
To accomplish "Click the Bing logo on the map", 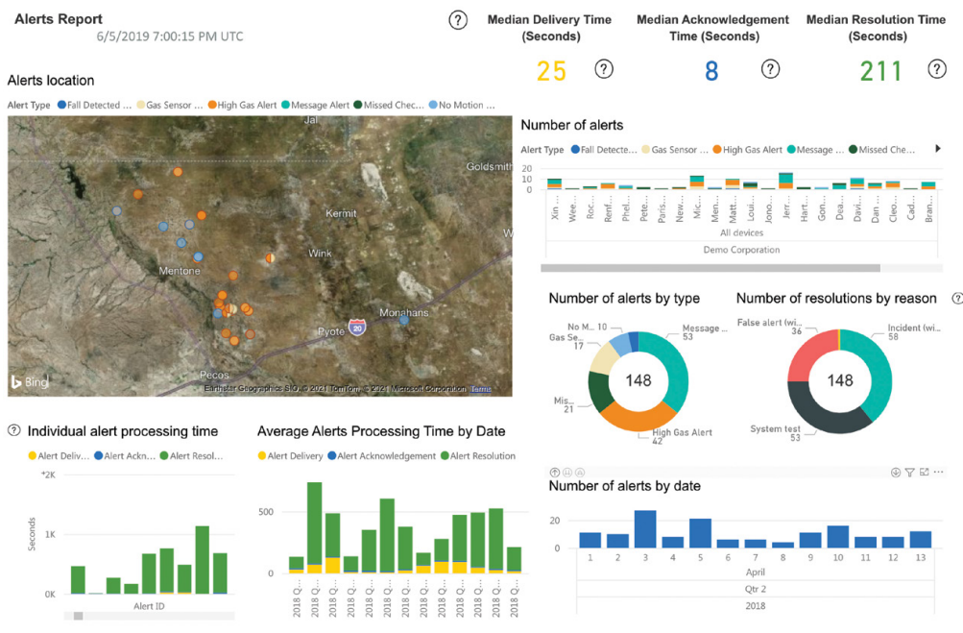I will tap(29, 381).
